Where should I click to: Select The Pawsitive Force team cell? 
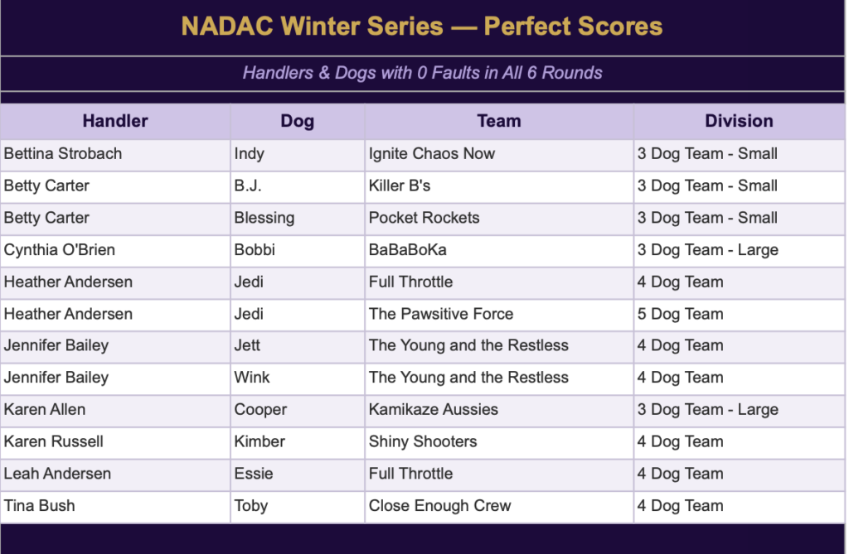pyautogui.click(x=441, y=314)
